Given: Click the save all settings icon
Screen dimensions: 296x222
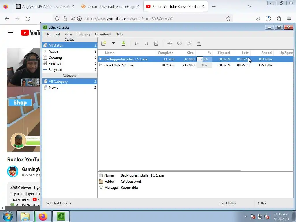Looking at the screenshot, I should click(123, 43).
